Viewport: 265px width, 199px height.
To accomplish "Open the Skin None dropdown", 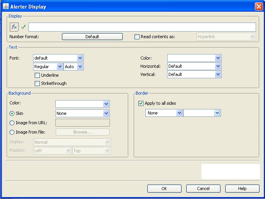I will tap(83, 113).
